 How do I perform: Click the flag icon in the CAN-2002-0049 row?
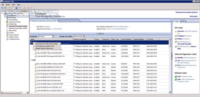[74, 64]
